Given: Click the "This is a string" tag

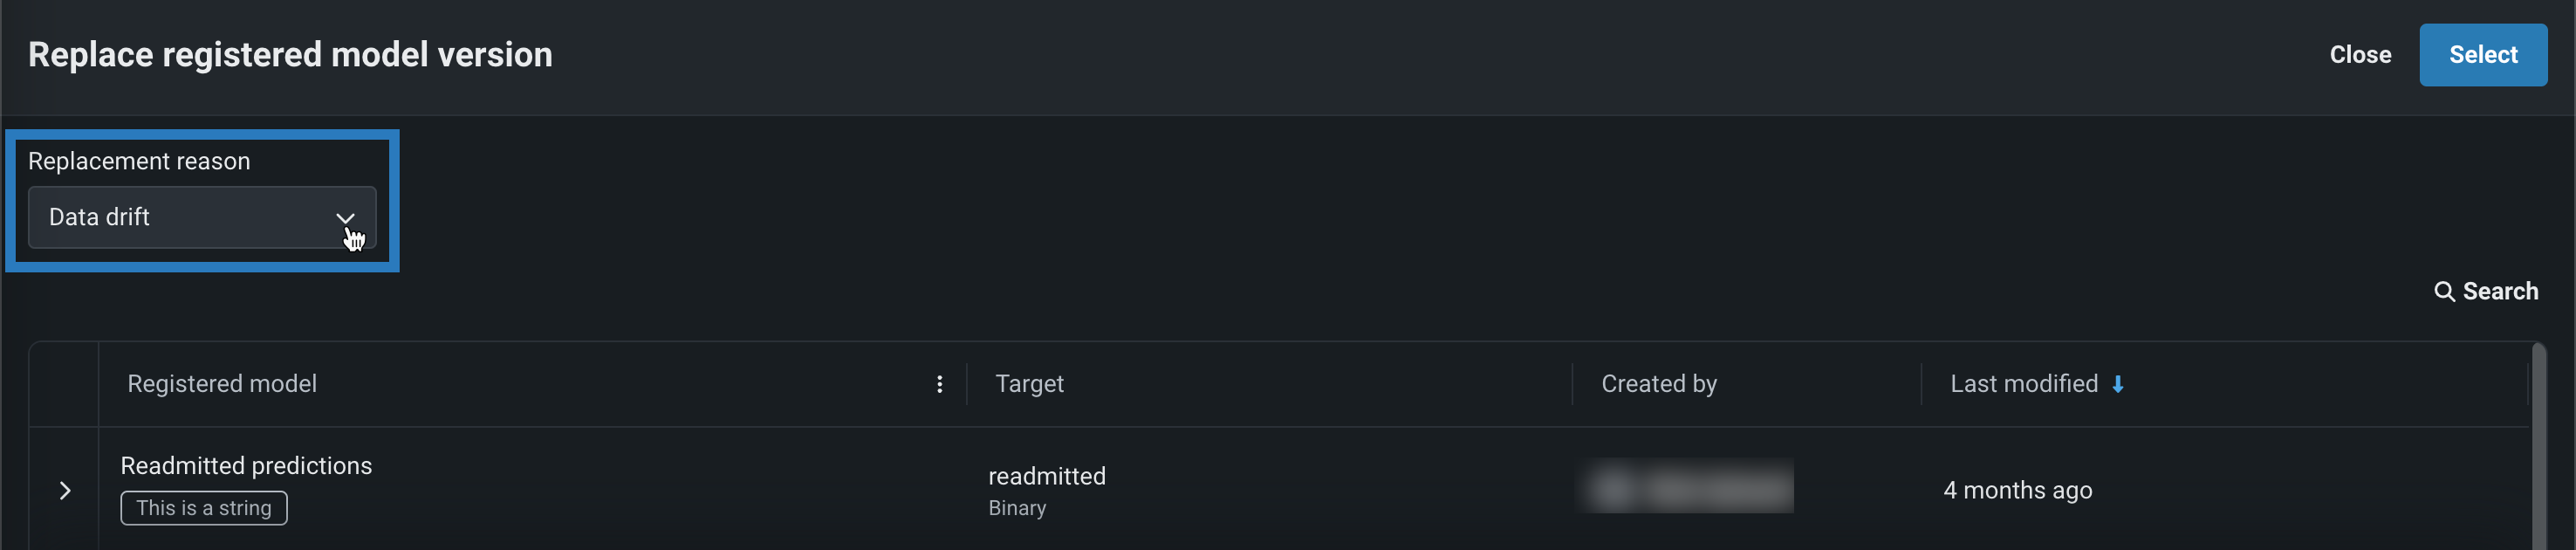Looking at the screenshot, I should coord(204,508).
